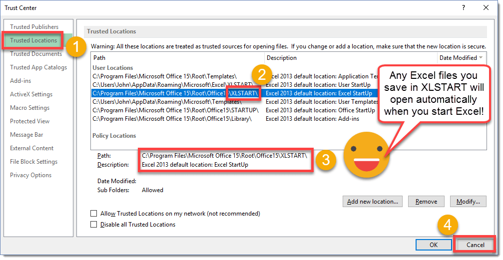503x260 pixels.
Task: Click the help question mark icon
Action: pyautogui.click(x=464, y=7)
